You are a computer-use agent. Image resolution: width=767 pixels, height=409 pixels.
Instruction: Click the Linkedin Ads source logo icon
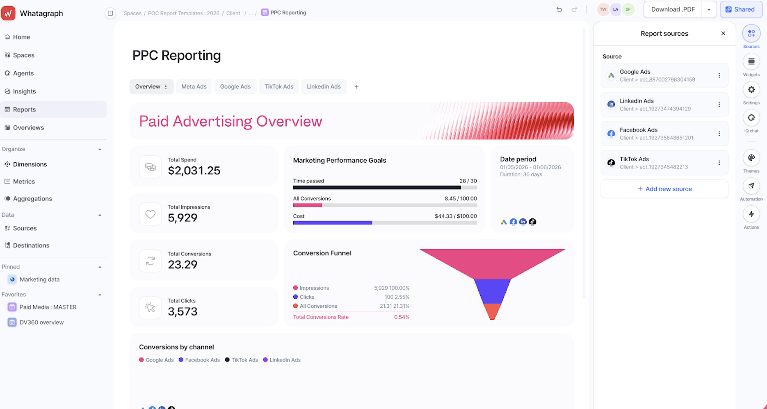tap(611, 105)
